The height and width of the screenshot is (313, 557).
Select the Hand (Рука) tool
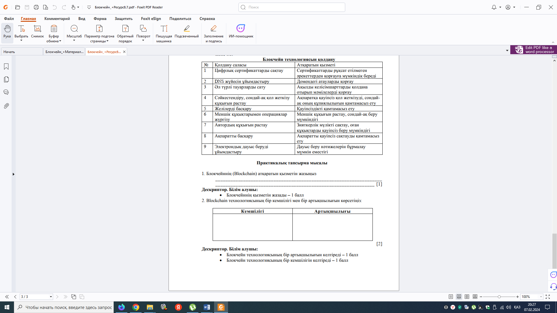[7, 31]
